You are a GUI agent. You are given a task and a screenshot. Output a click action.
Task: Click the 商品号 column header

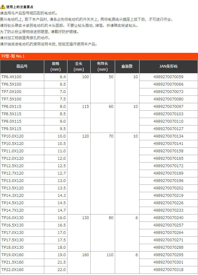22,66
